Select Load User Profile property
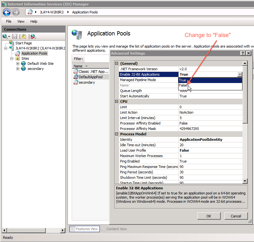Viewport: 254px width, 242px height. pos(181,150)
